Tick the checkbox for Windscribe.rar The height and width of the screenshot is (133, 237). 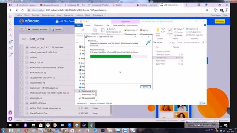pyautogui.click(x=21, y=98)
